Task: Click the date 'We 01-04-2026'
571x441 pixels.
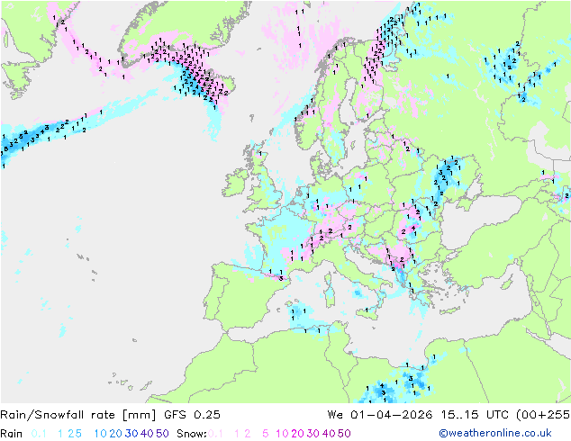Action: 380,414
